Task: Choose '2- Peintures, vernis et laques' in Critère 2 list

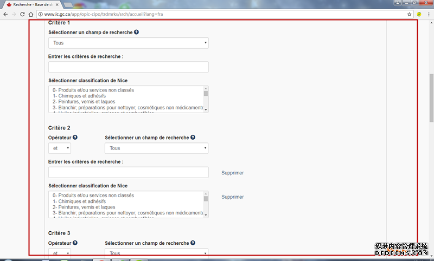Action: [x=84, y=207]
